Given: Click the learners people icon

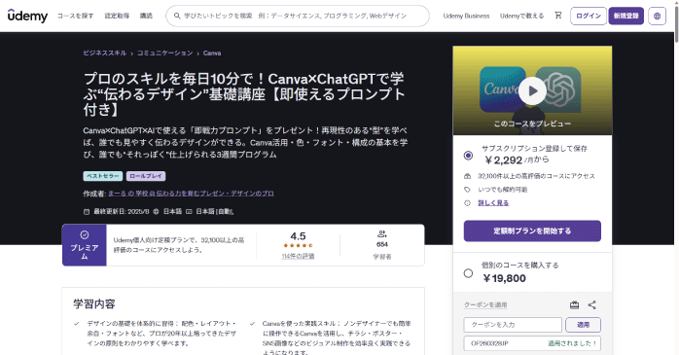Looking at the screenshot, I should pos(382,234).
